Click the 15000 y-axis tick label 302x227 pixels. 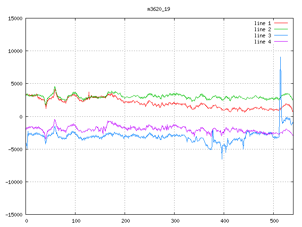pyautogui.click(x=15, y=18)
